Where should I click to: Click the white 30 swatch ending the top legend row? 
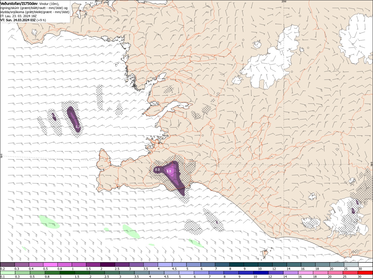click(x=366, y=264)
